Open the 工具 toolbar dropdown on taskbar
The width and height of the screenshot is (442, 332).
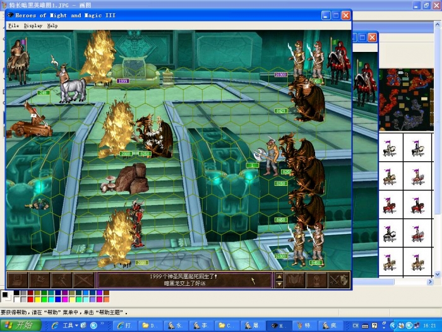pyautogui.click(x=70, y=326)
